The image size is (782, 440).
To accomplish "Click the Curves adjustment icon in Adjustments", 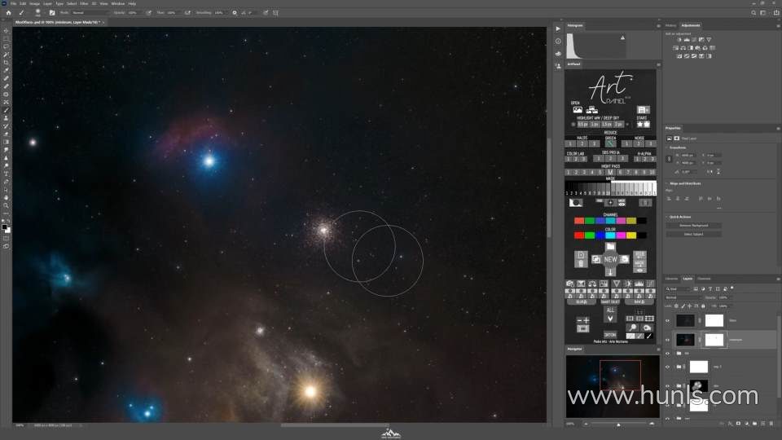I will click(x=694, y=39).
